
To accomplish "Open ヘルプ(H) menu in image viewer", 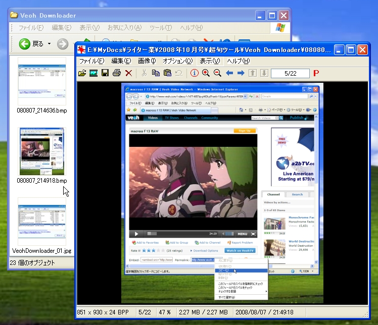I will [x=239, y=61].
